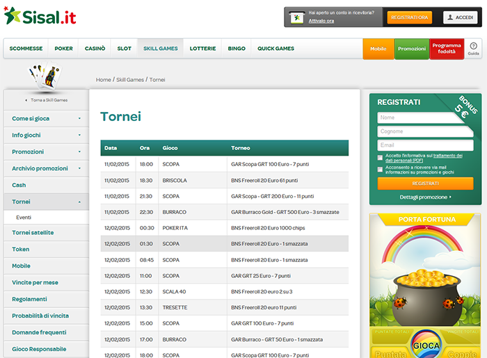Expand the Promozioni sidebar arrow

(79, 152)
